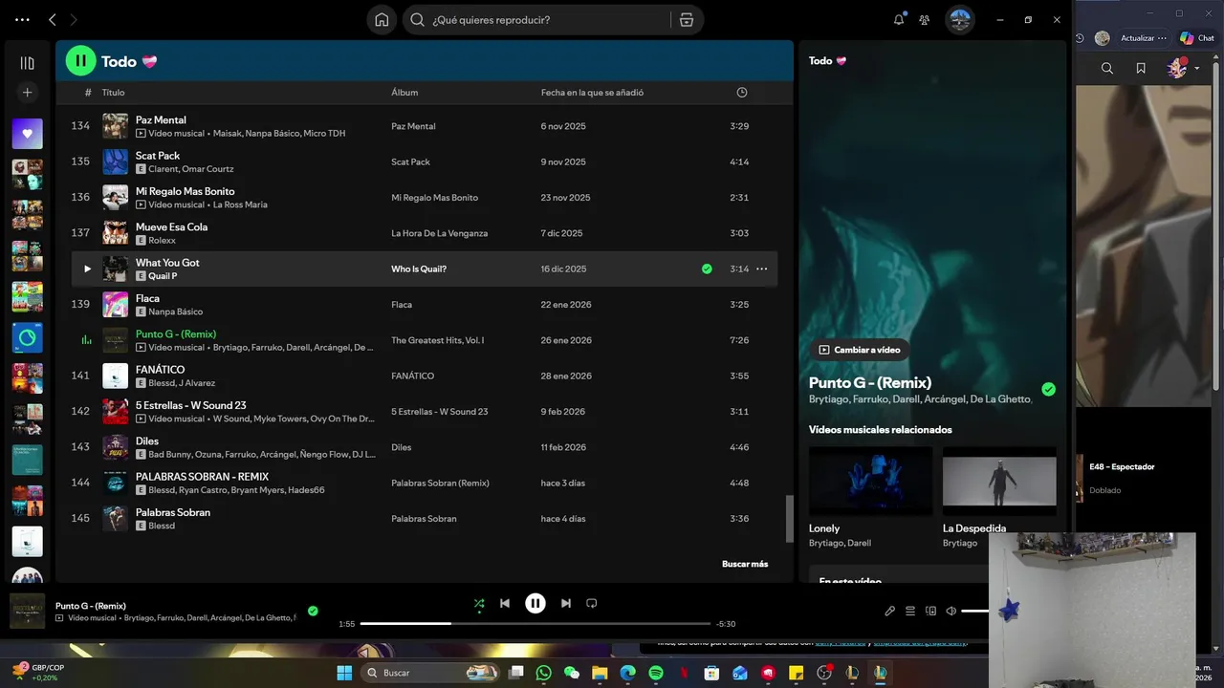Toggle saved checkmark on What You Got row

(707, 269)
